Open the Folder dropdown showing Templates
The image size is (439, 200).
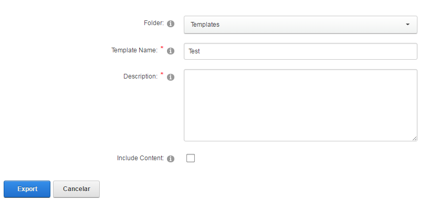pyautogui.click(x=300, y=25)
